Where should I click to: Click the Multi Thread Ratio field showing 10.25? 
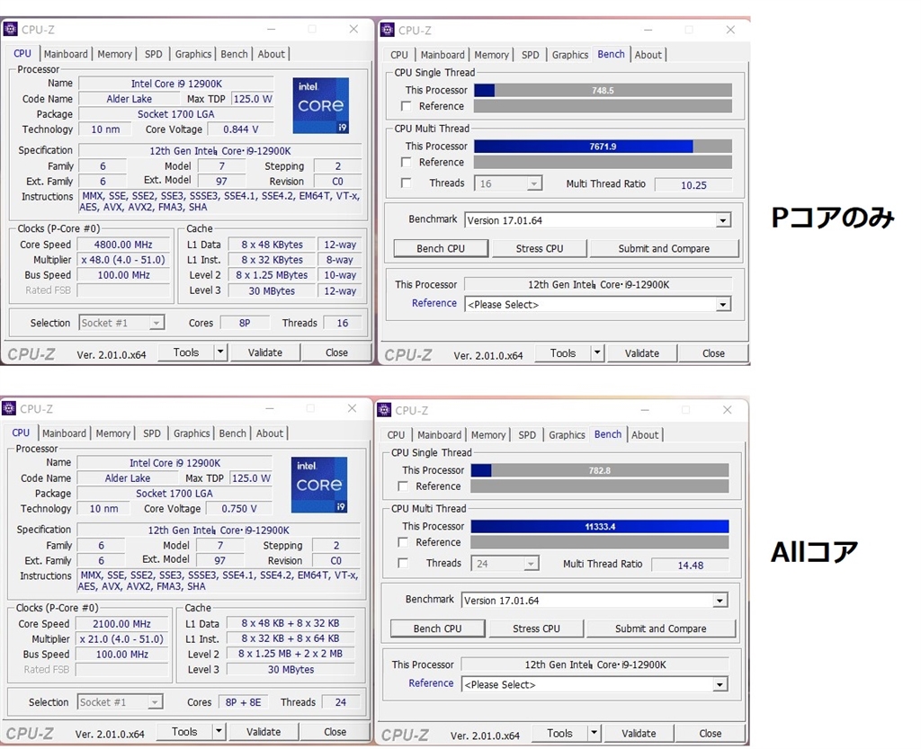[x=693, y=185]
